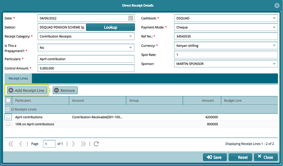The height and width of the screenshot is (166, 283).
Task: Go to first page of receipt lines
Action: pyautogui.click(x=11, y=144)
